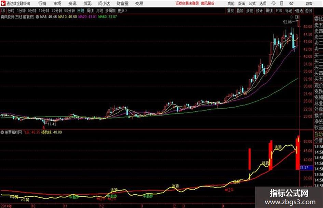This screenshot has width=323, height=208.
Task: Click the MA5: 46.46 value label
Action: [49, 17]
